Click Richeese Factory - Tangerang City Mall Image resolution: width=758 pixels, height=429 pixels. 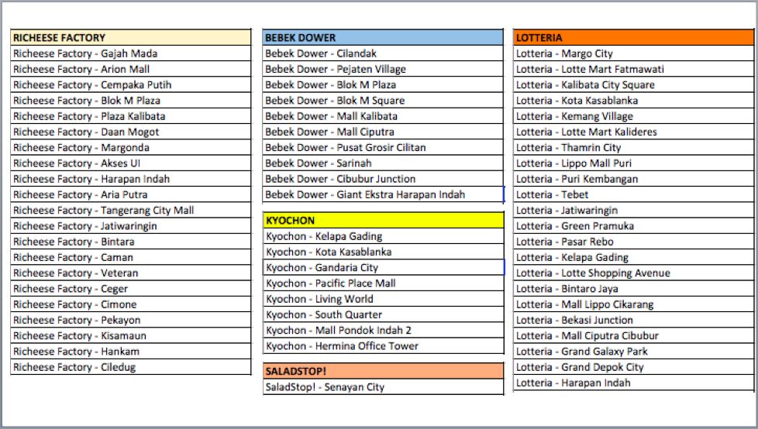coord(130,211)
